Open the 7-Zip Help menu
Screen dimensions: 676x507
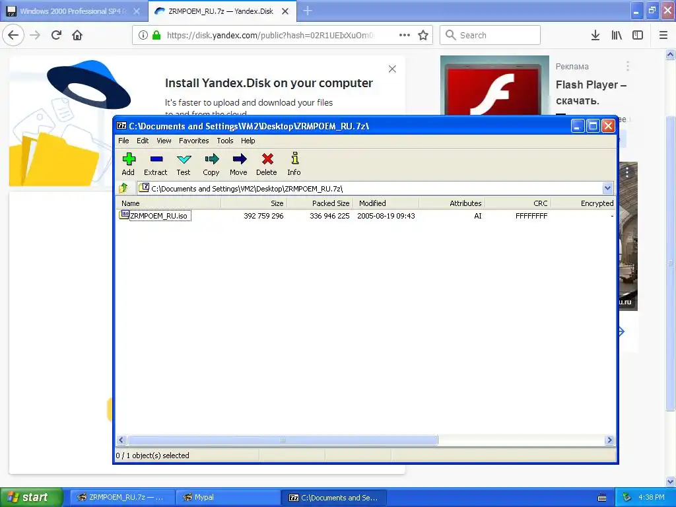[x=248, y=141]
